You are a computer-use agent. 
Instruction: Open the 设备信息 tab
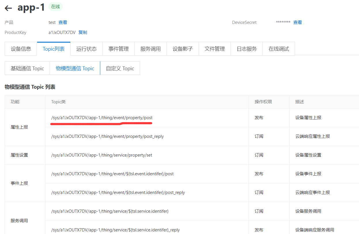(21, 49)
